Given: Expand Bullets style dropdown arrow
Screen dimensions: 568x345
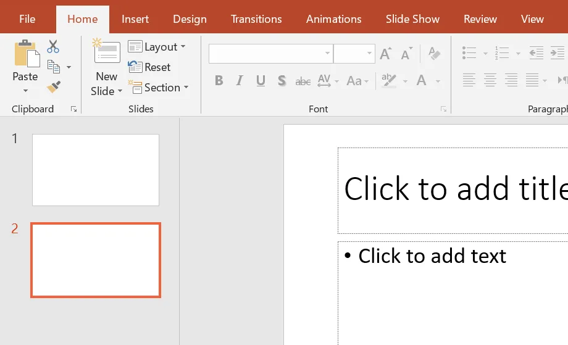Looking at the screenshot, I should pyautogui.click(x=485, y=54).
